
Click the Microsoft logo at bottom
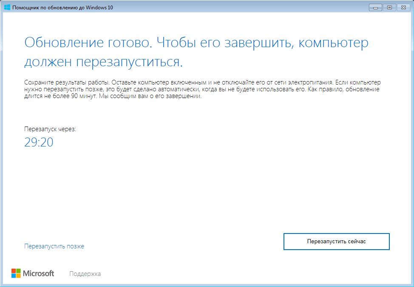coord(33,273)
